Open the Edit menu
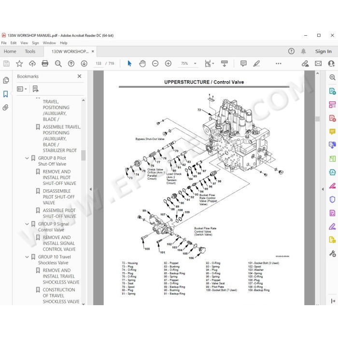 14,43
